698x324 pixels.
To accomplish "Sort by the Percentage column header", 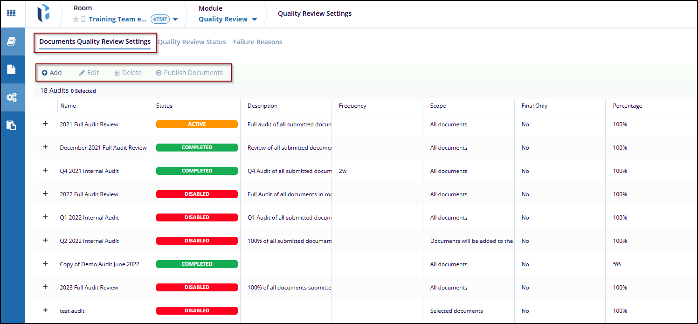I will click(x=627, y=106).
